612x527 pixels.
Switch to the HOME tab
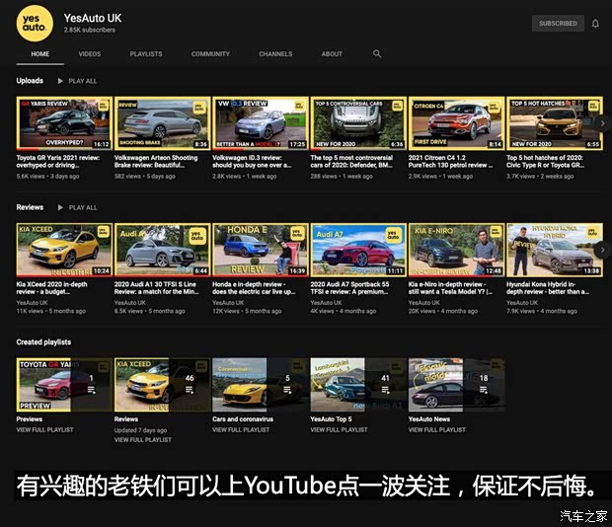(40, 54)
